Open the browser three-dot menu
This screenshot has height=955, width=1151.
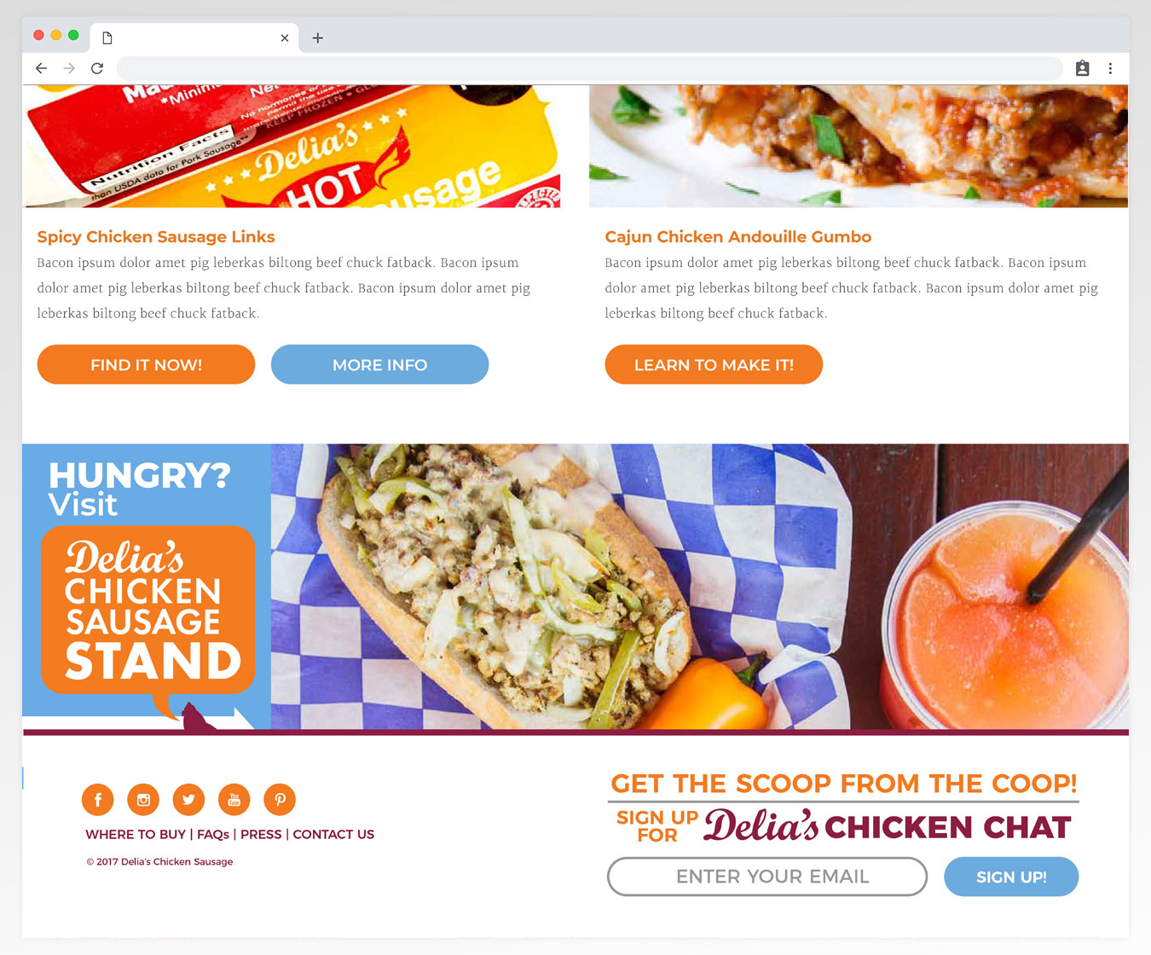tap(1110, 68)
